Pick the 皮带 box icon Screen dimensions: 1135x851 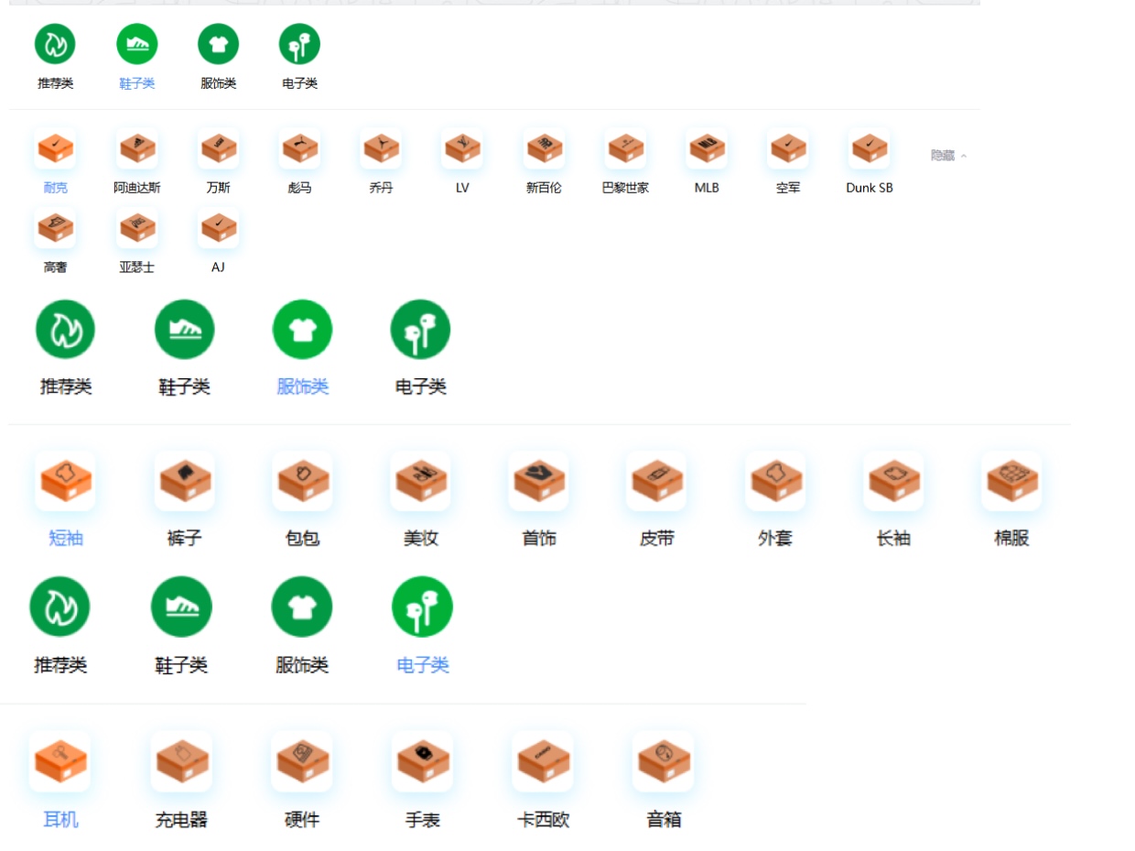coord(656,481)
